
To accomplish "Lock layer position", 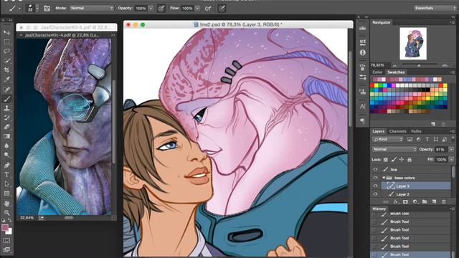I will pyautogui.click(x=402, y=160).
